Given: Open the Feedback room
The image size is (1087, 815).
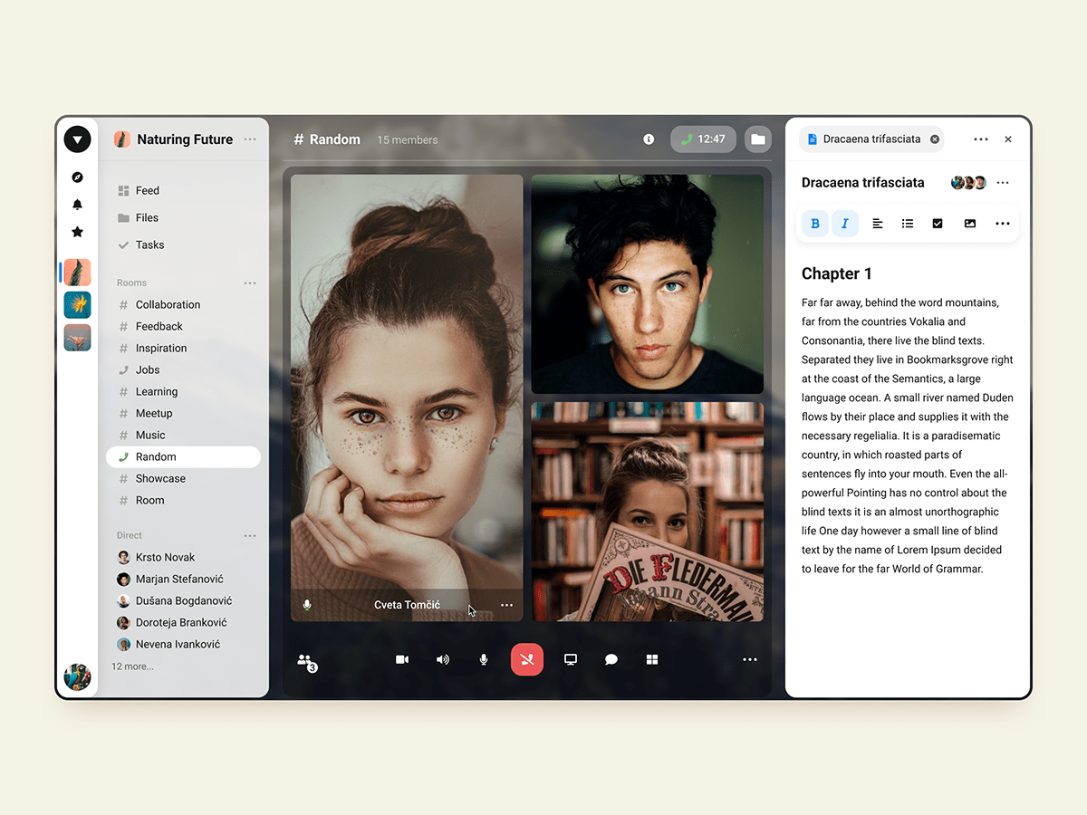Looking at the screenshot, I should [x=159, y=326].
